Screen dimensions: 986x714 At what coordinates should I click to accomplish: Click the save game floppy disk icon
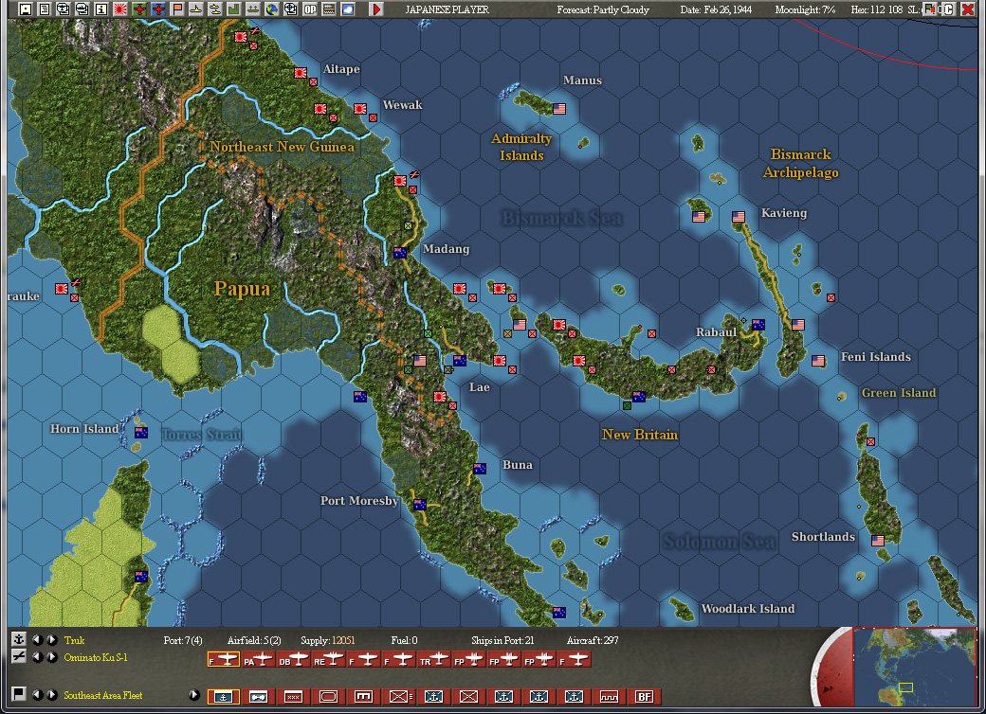[26, 9]
